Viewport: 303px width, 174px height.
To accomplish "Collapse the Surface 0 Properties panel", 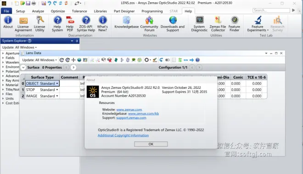I will coord(23,67).
